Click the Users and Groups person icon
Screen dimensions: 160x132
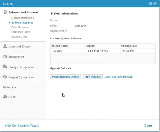click(5, 46)
